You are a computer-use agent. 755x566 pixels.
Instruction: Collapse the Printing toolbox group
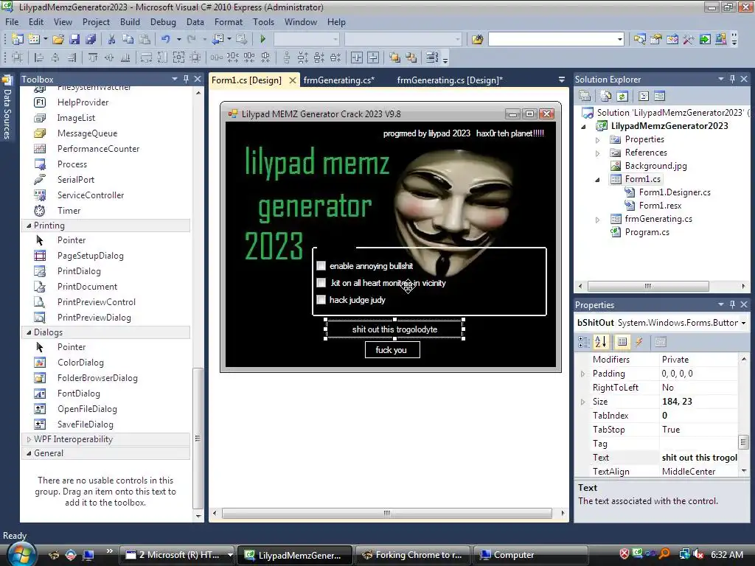coord(29,226)
